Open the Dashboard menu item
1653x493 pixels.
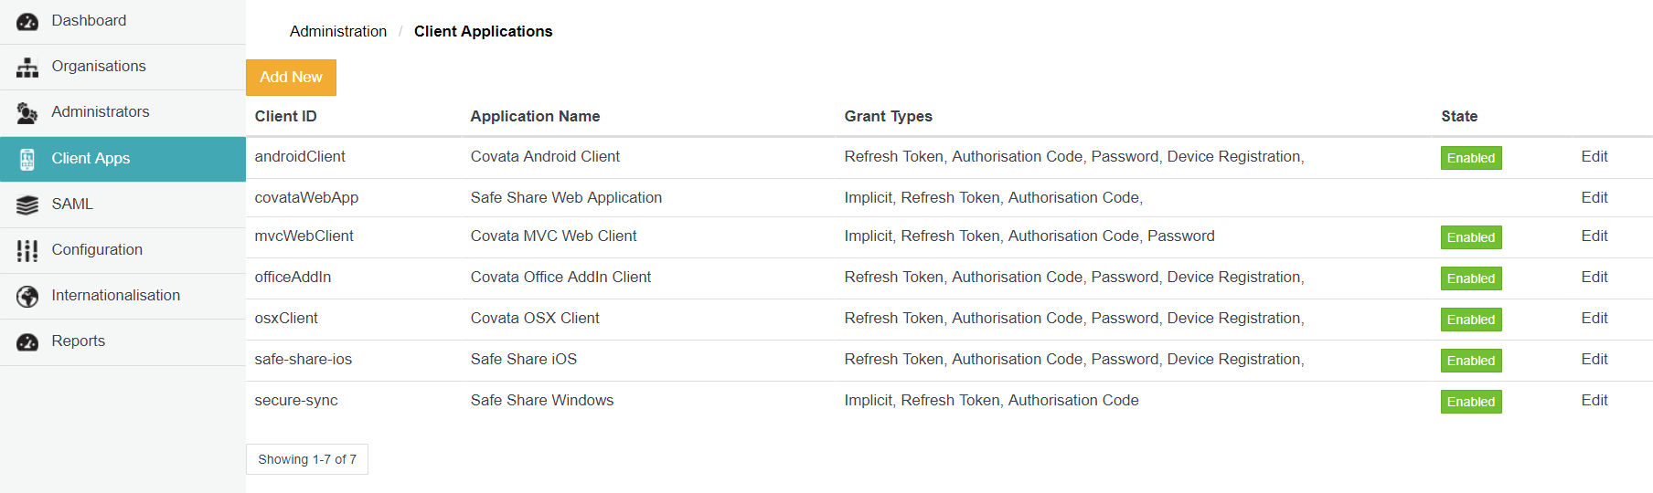pyautogui.click(x=123, y=21)
